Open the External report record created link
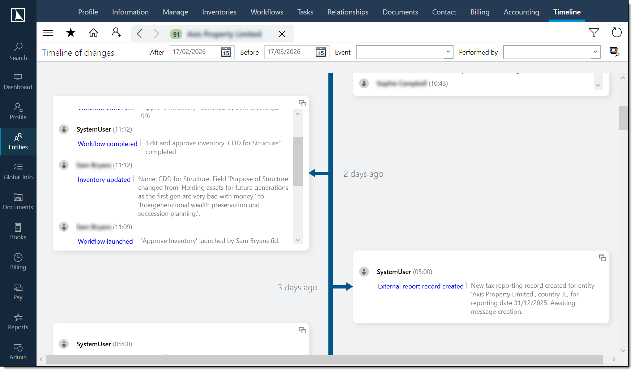Viewport: 634px width, 372px height. [x=420, y=286]
